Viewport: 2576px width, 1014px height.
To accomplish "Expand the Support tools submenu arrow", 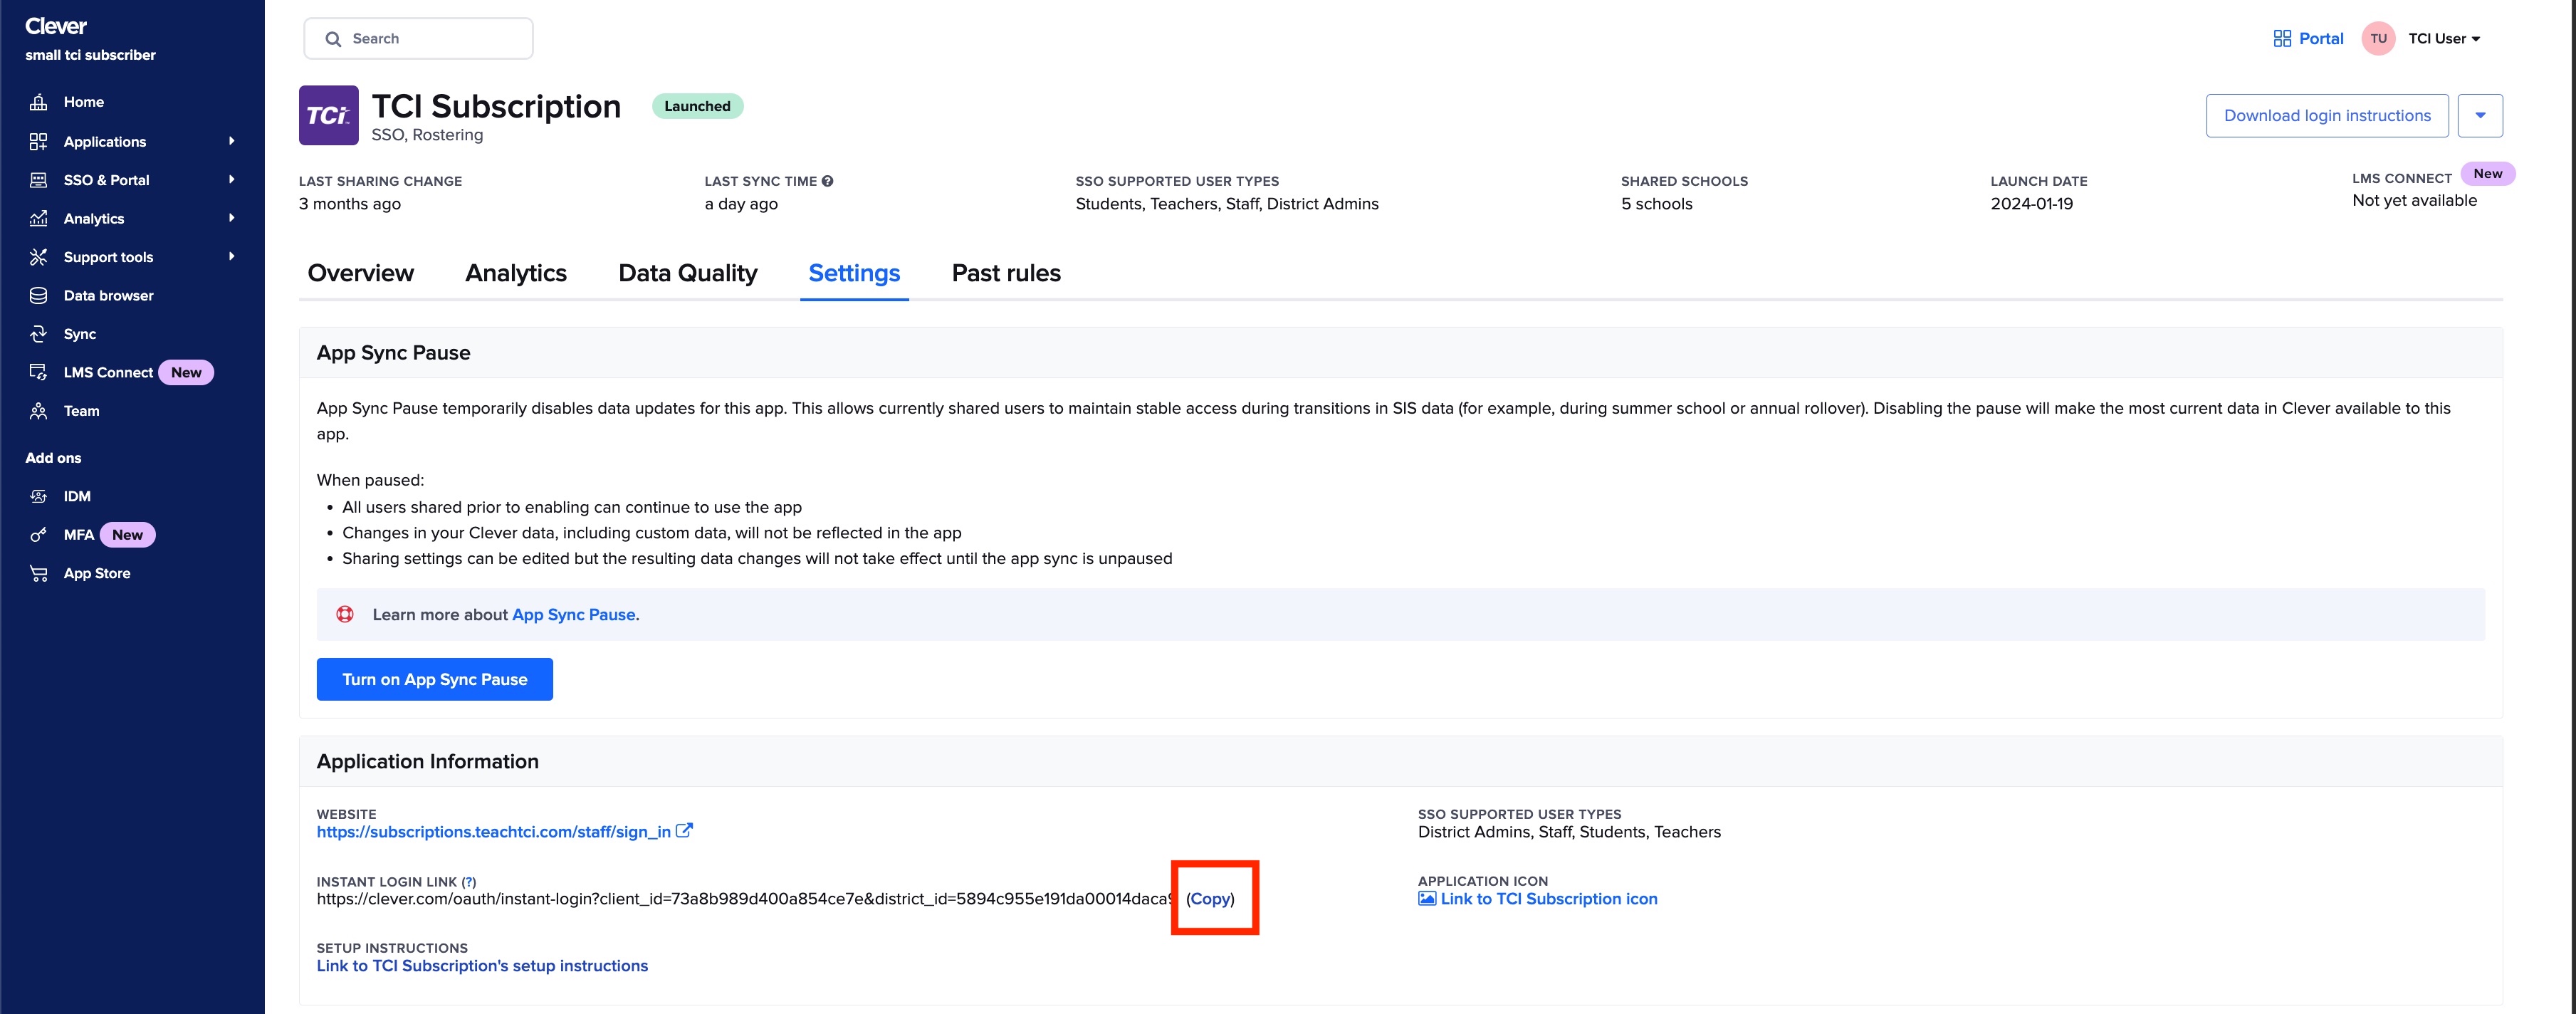I will (232, 257).
